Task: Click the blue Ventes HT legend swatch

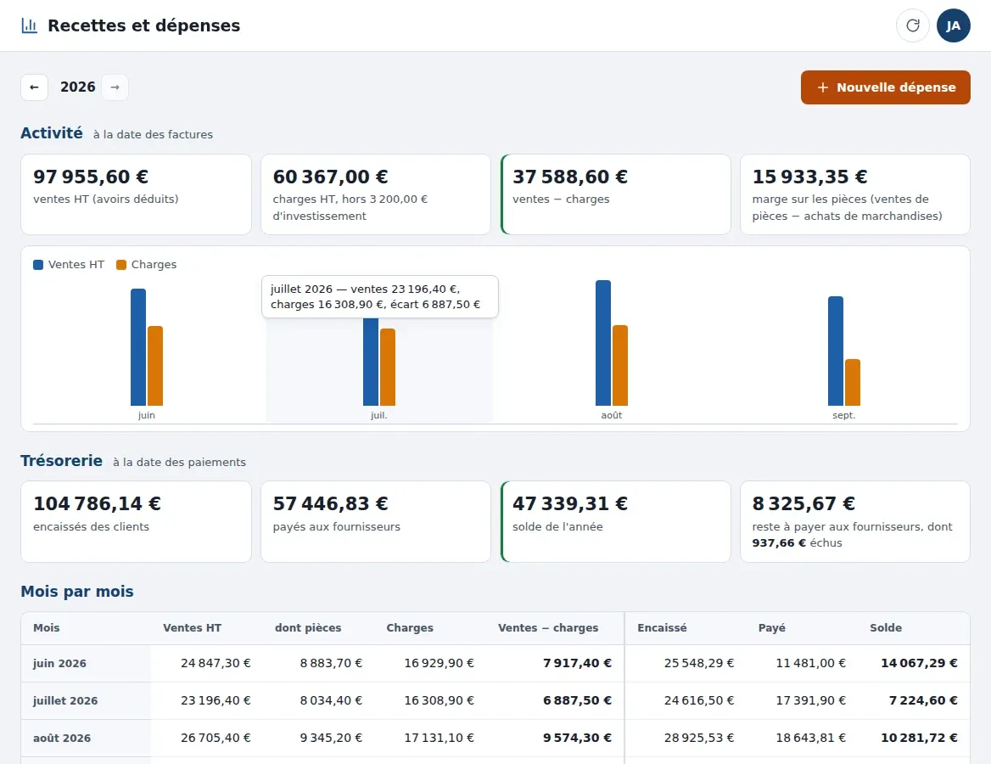Action: coord(38,264)
